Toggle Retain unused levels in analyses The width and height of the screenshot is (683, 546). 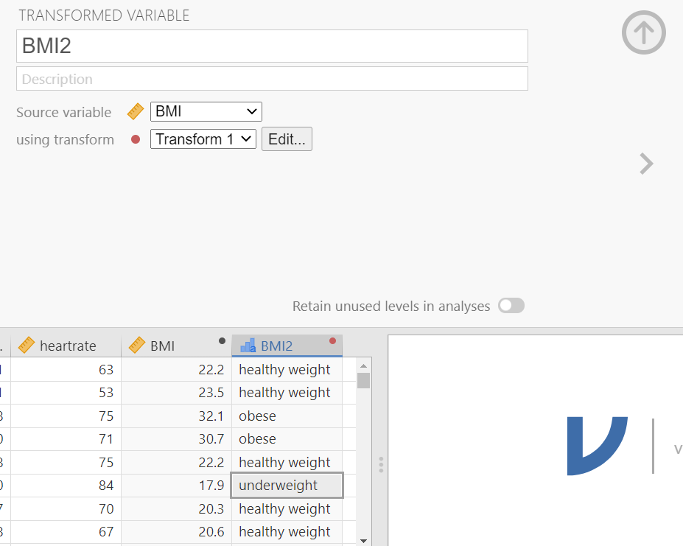pos(511,306)
